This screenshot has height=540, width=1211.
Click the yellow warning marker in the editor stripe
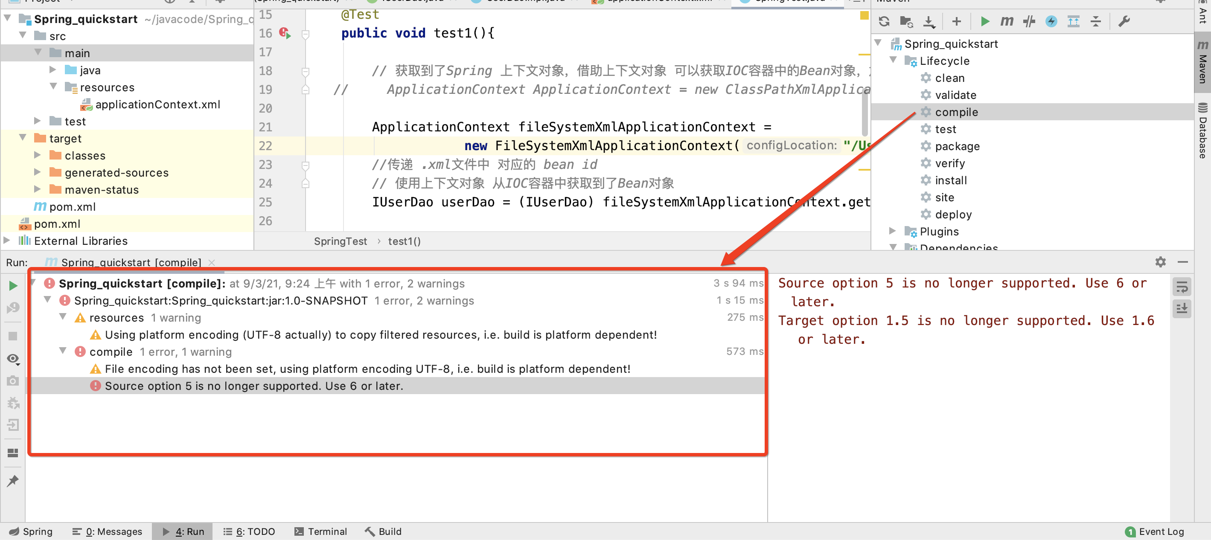864,15
